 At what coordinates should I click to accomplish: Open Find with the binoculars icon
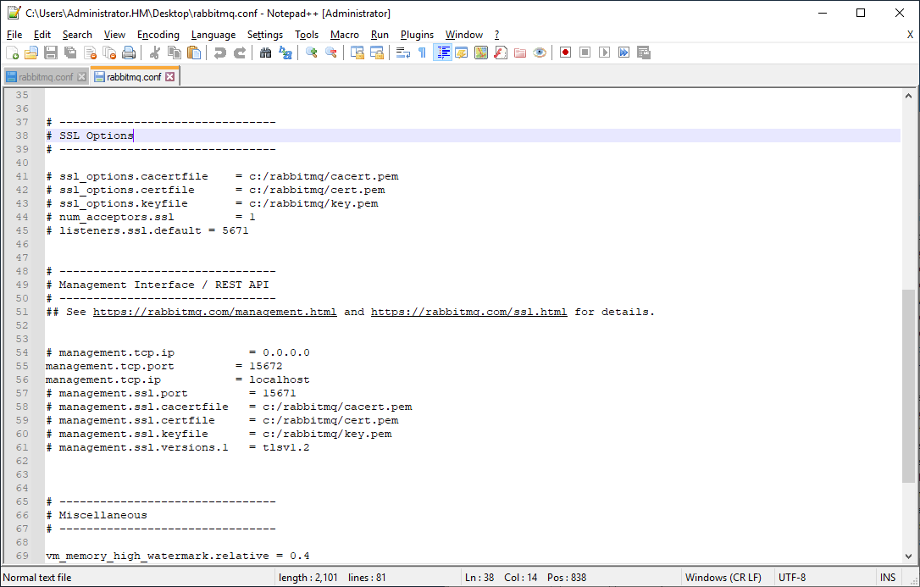tap(265, 53)
